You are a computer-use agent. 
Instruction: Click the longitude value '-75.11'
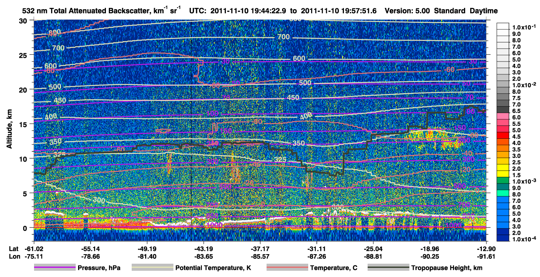click(x=34, y=257)
